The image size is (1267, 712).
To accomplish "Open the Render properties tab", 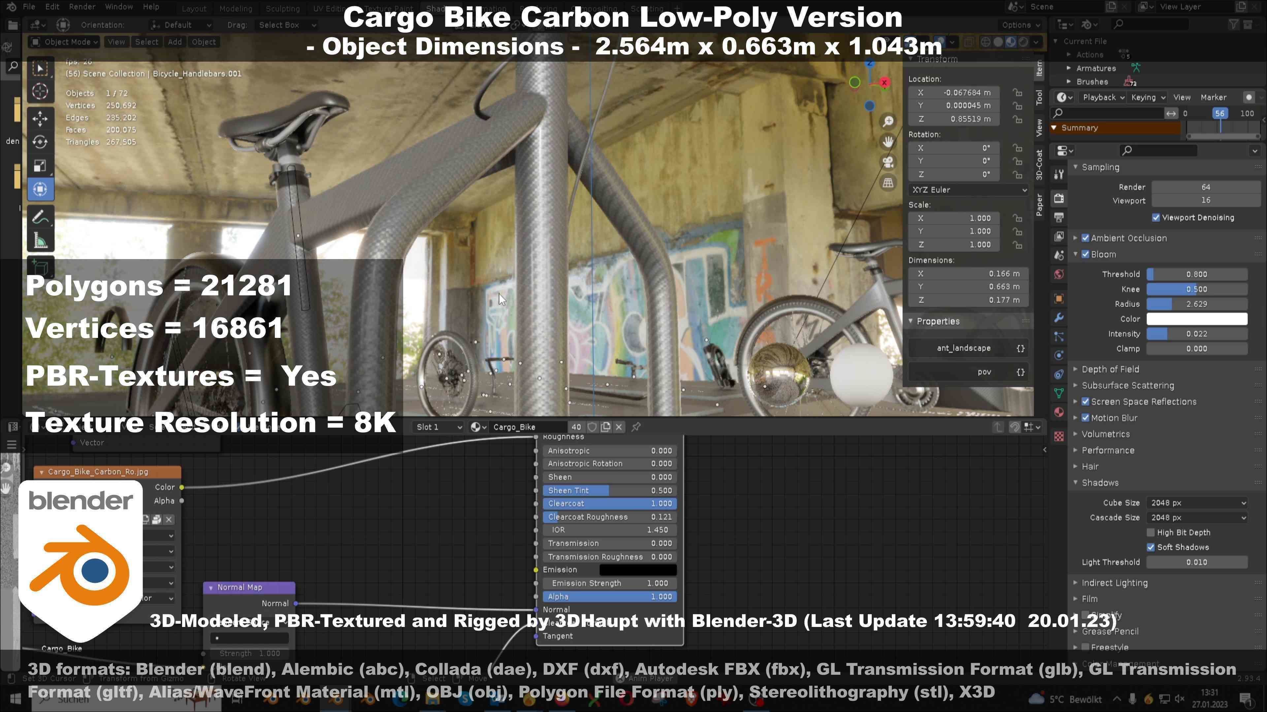I will [x=1059, y=198].
